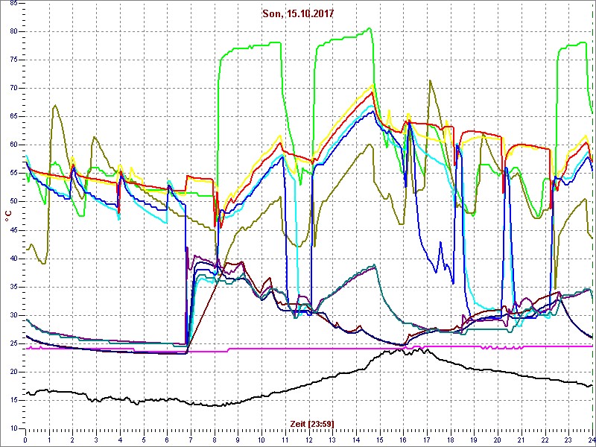Click hour 2 label on the time axis

72,440
